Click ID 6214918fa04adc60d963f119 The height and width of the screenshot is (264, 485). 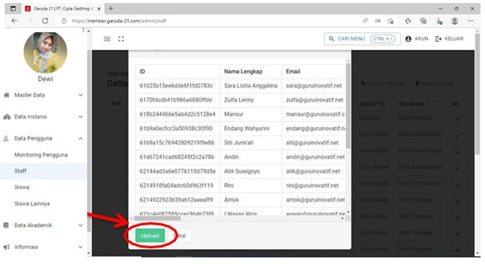[176, 185]
